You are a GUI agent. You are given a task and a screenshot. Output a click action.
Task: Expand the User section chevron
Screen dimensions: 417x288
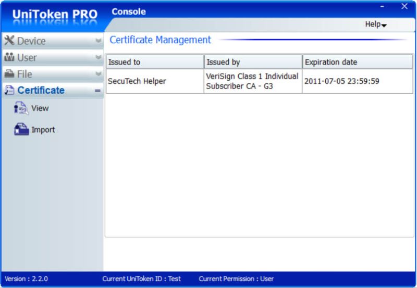(x=98, y=57)
